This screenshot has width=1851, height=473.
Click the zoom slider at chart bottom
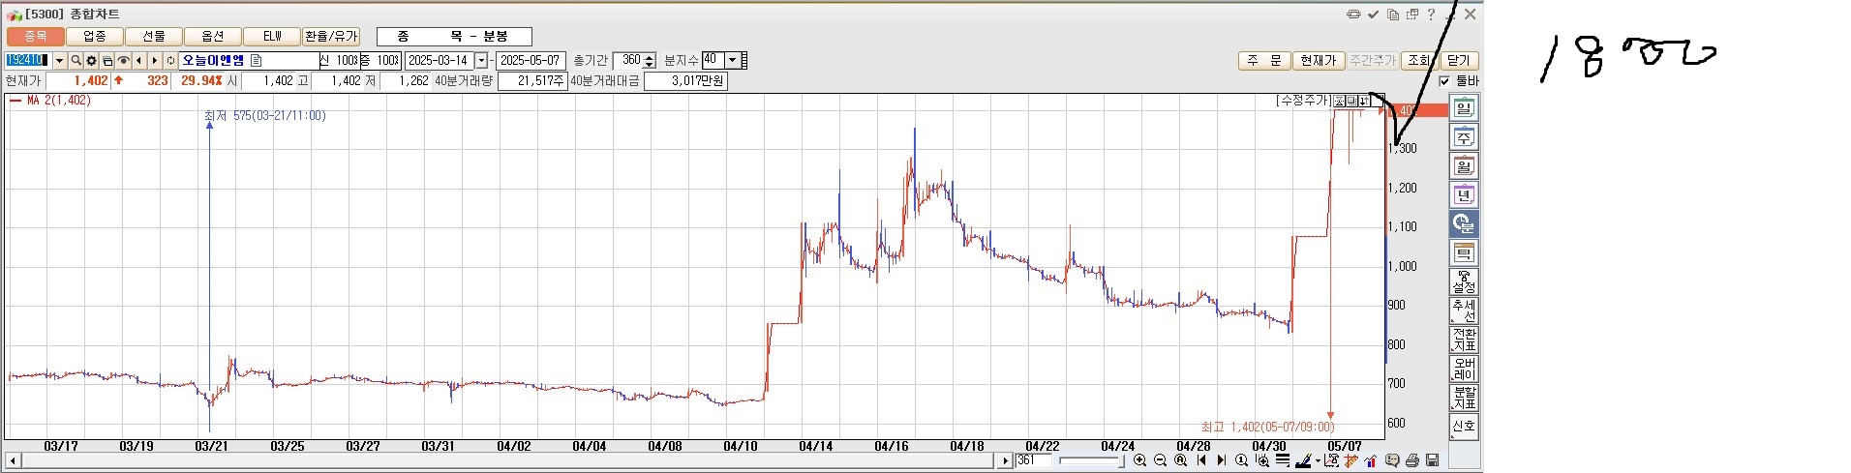1091,460
